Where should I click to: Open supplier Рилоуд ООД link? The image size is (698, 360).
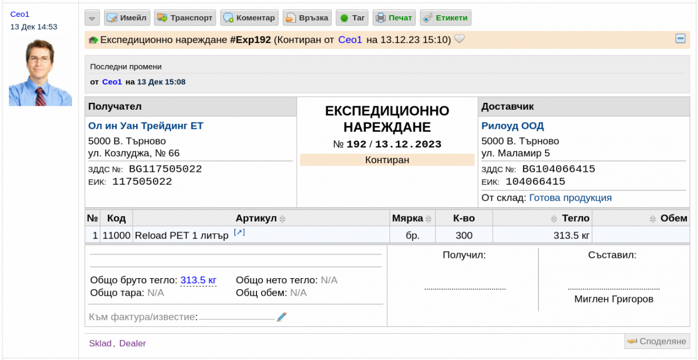[513, 126]
